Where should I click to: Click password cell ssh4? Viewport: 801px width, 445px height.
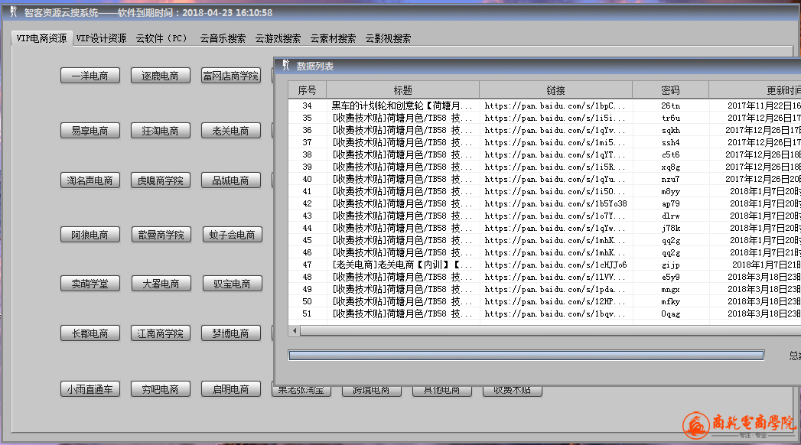click(671, 142)
